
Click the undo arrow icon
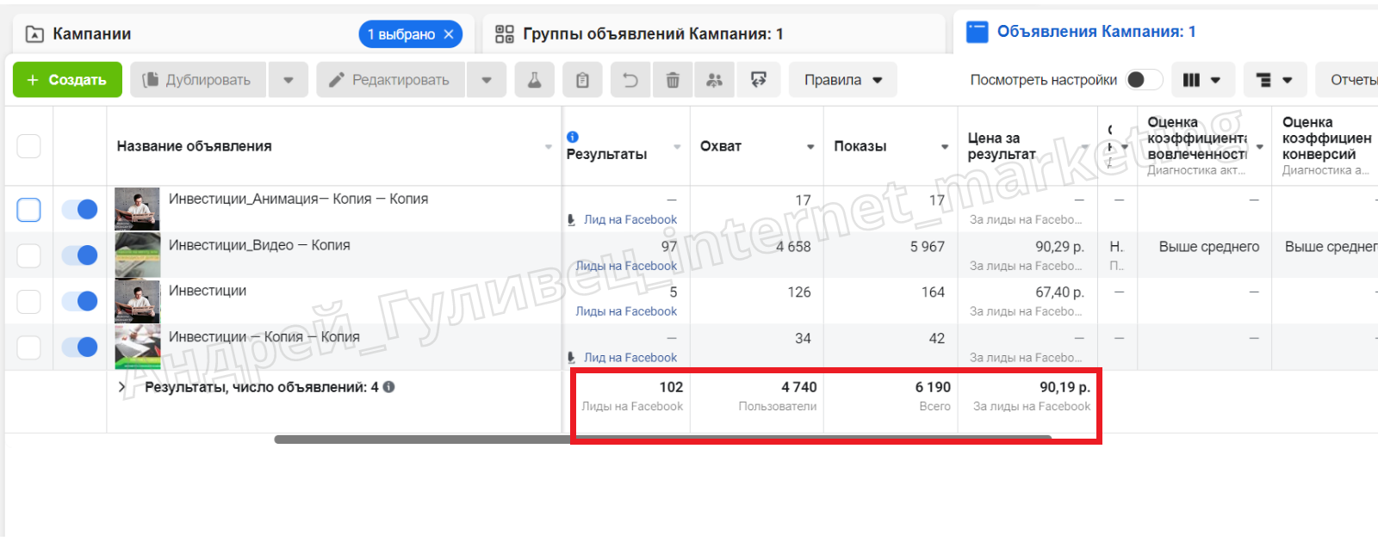click(x=630, y=80)
